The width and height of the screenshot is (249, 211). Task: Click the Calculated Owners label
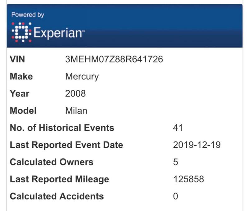click(x=52, y=162)
